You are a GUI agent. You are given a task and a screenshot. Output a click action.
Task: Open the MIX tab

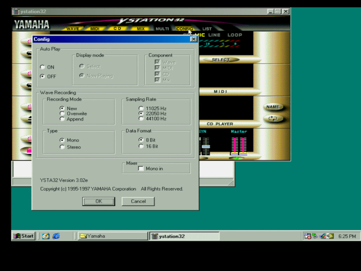tap(141, 29)
